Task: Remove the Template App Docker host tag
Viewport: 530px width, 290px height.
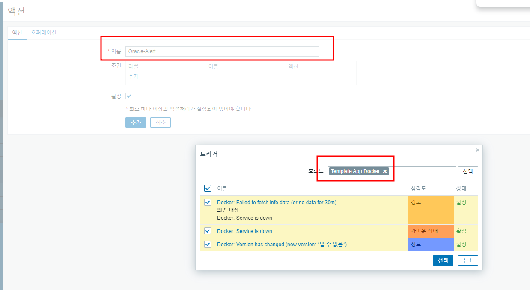Action: [x=385, y=171]
